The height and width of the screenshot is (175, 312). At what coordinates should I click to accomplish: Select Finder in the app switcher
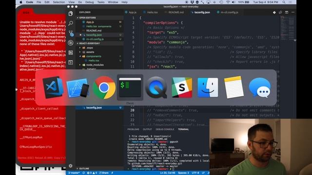pyautogui.click(x=208, y=87)
